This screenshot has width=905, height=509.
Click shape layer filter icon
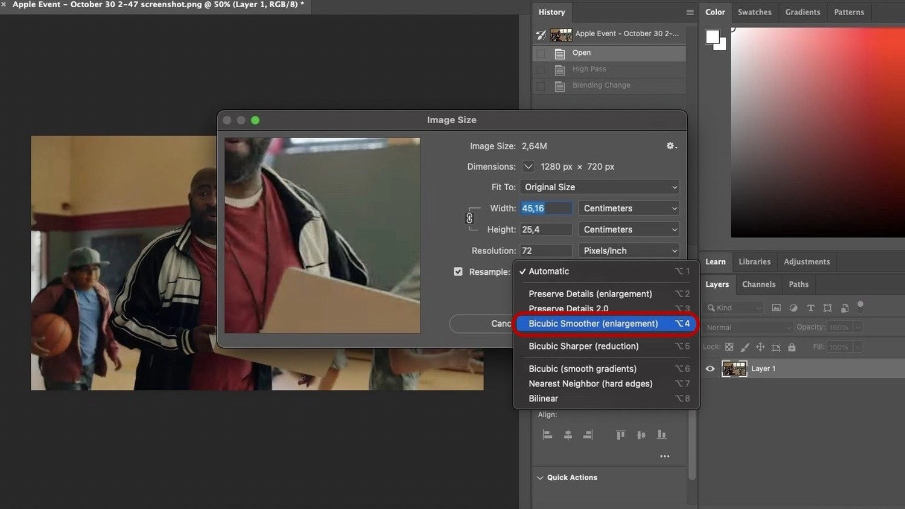tap(828, 308)
